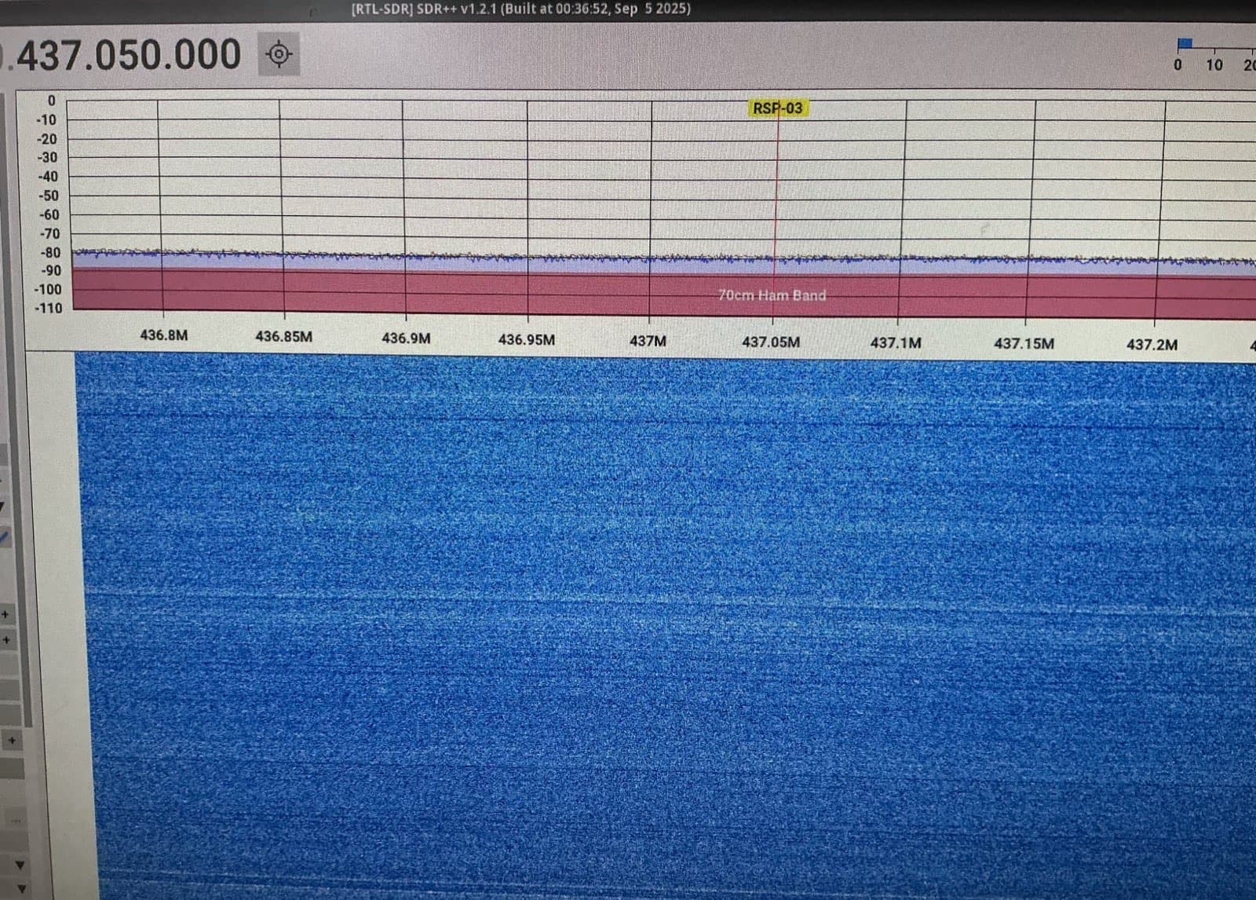Image resolution: width=1256 pixels, height=900 pixels.
Task: Click the tuning mode crosshair icon
Action: (279, 55)
